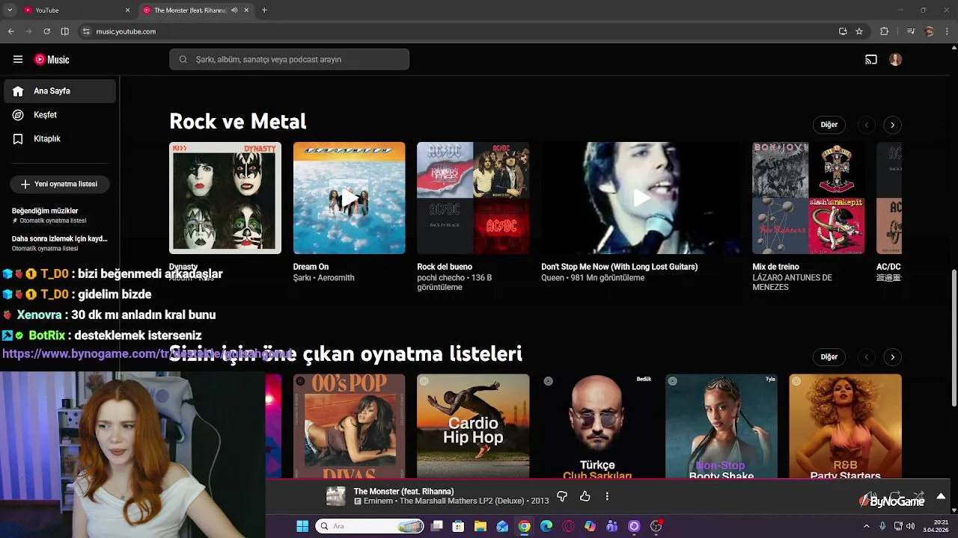Open tab search dropdown chevron
Screen dimensions: 958x538
click(10, 10)
